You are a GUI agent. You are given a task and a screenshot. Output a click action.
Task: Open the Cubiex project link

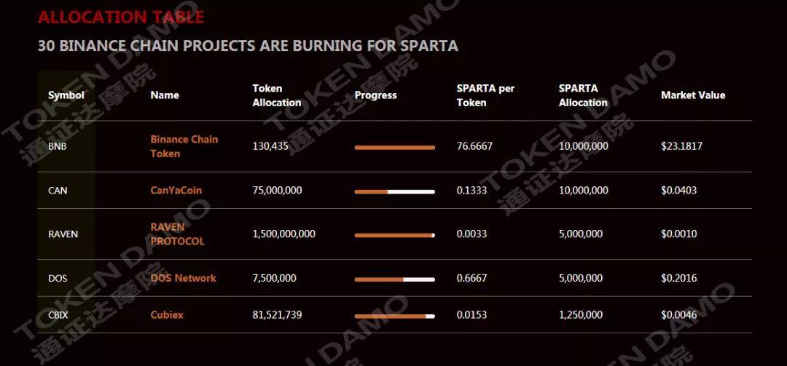point(167,315)
